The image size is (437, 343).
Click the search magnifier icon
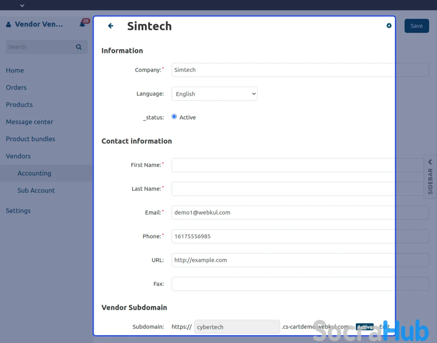[79, 47]
